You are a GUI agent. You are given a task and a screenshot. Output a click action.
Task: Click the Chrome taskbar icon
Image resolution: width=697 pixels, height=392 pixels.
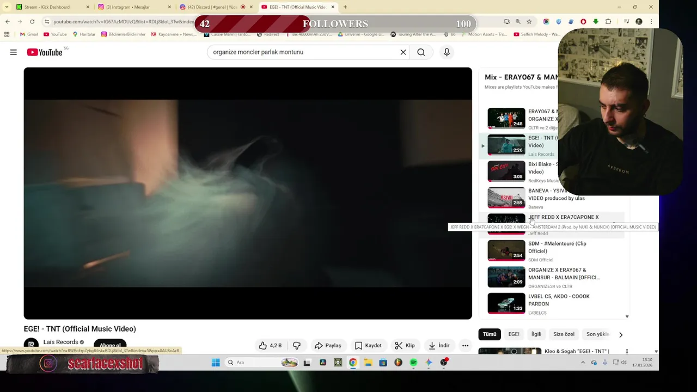click(353, 363)
